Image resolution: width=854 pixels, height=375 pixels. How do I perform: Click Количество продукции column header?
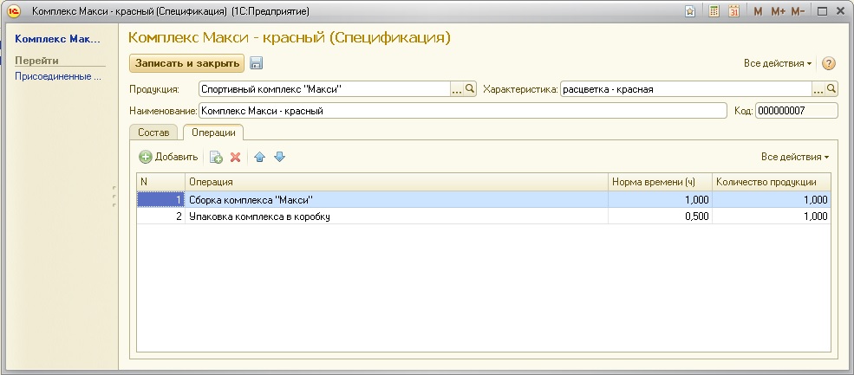[x=772, y=183]
